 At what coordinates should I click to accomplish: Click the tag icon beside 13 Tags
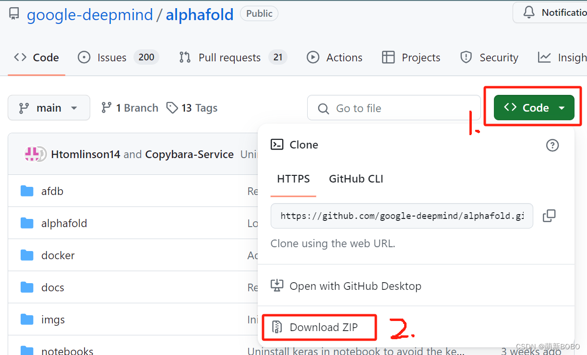point(172,108)
